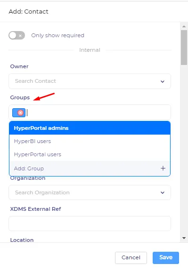This screenshot has width=188, height=272.
Task: Remove the selected group tag with red X
Action: tap(21, 113)
